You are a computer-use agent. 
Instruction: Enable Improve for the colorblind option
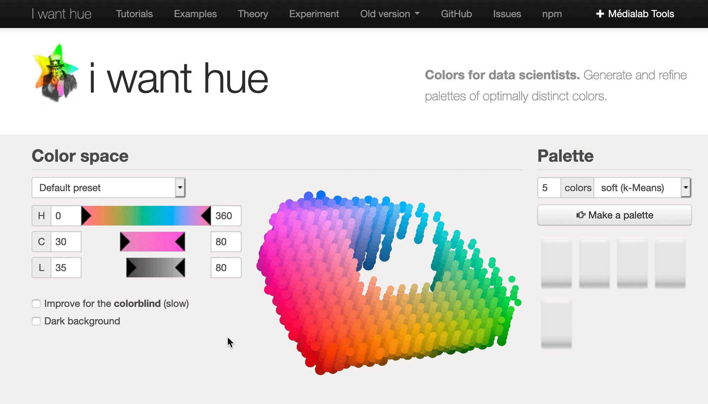coord(36,304)
